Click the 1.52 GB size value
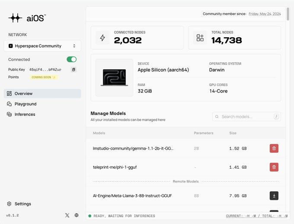Image resolution: width=294 pixels, height=224 pixels. click(x=238, y=148)
